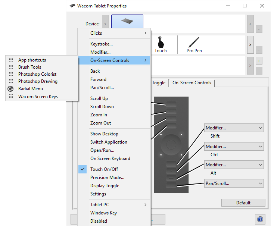Select the tablet device icon
The image size is (271, 226).
click(127, 21)
